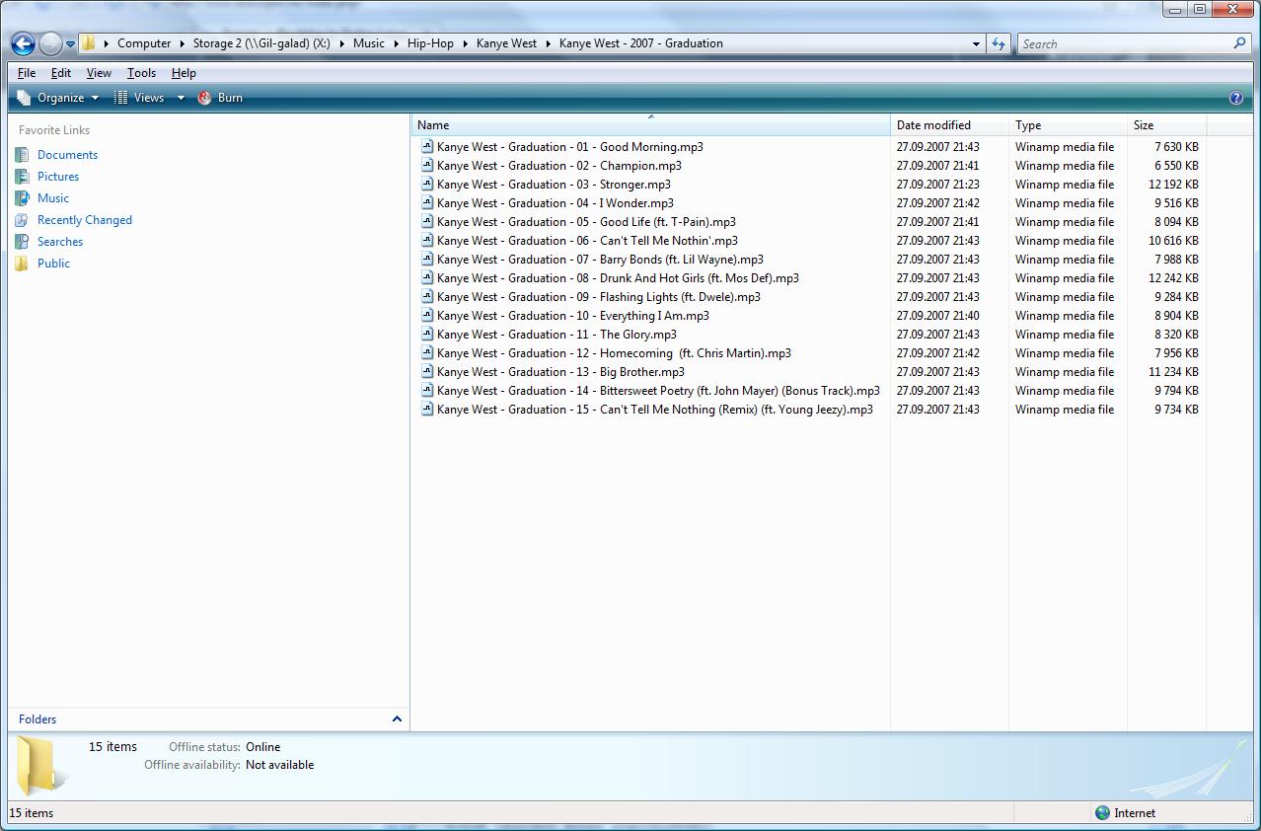Click Music breadcrumb segment in address bar

369,43
